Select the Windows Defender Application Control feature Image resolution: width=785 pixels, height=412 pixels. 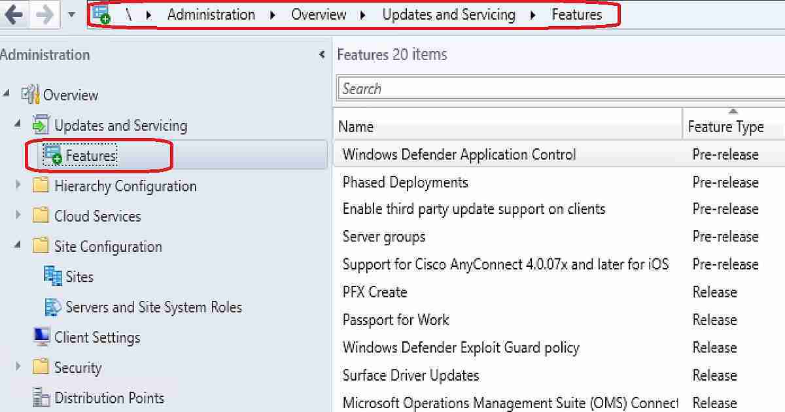tap(459, 154)
